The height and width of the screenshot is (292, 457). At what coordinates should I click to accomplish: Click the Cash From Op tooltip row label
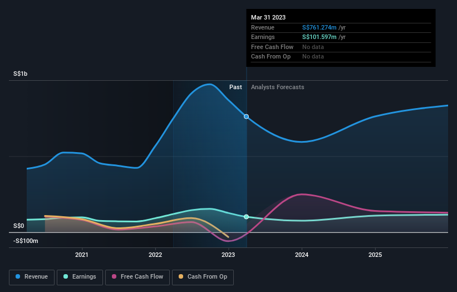(x=271, y=57)
